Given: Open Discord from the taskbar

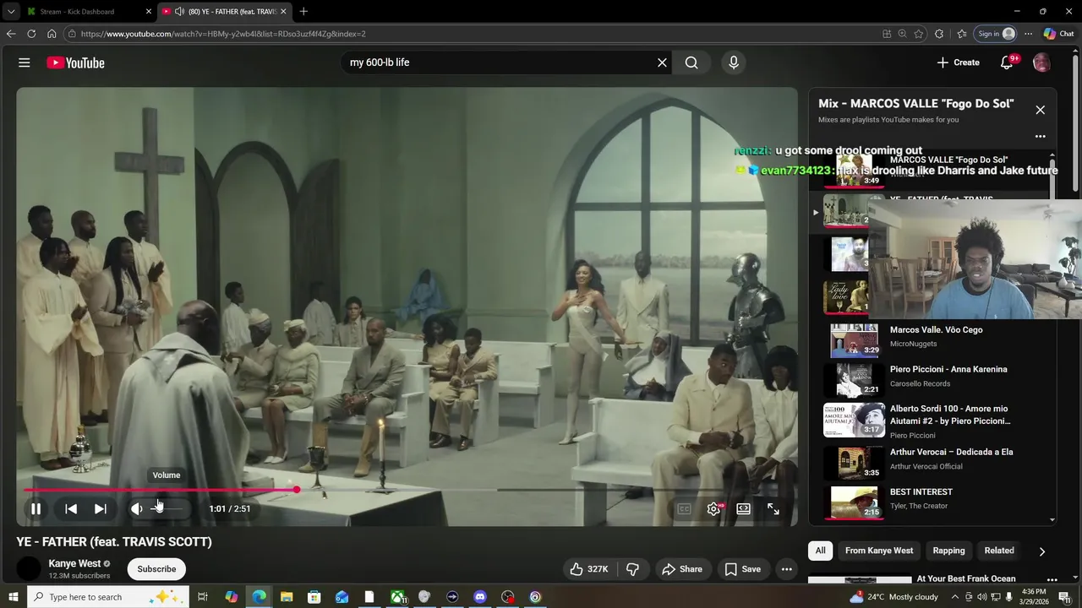Looking at the screenshot, I should coord(480,597).
